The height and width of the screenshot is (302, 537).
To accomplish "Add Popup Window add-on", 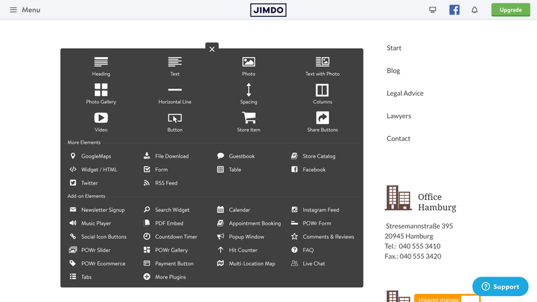I will [241, 237].
